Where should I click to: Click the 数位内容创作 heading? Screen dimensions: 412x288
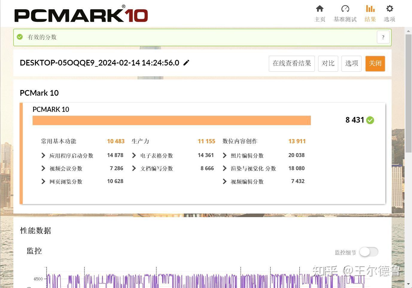240,141
